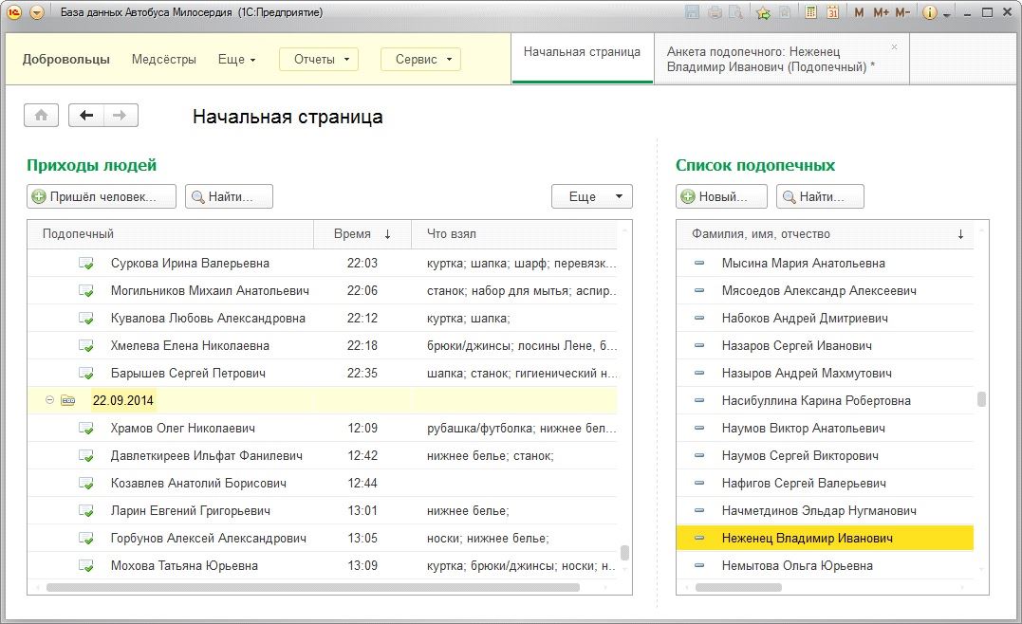Click the M- memory subtract button
This screenshot has width=1022, height=624.
(902, 12)
